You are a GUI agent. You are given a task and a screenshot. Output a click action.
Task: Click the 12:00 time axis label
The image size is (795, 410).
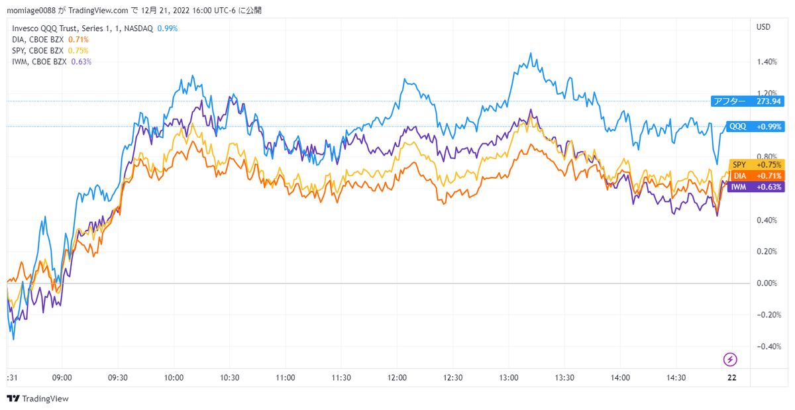click(397, 378)
